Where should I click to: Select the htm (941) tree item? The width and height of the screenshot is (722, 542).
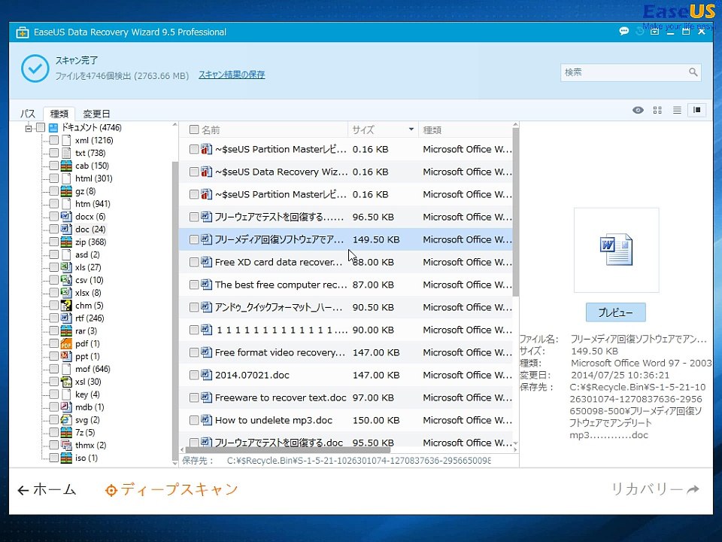tap(93, 204)
